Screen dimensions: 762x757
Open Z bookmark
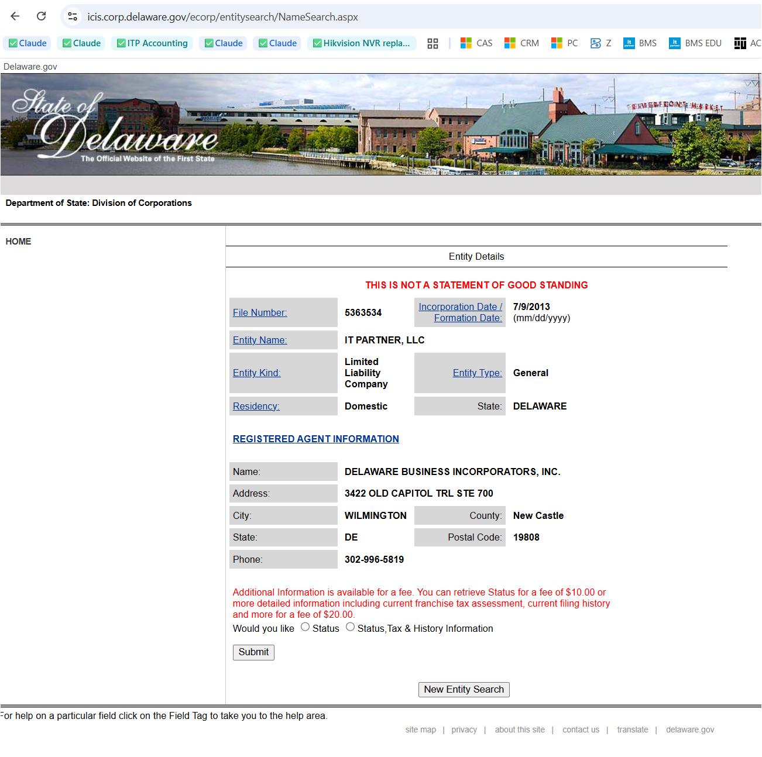pos(601,43)
